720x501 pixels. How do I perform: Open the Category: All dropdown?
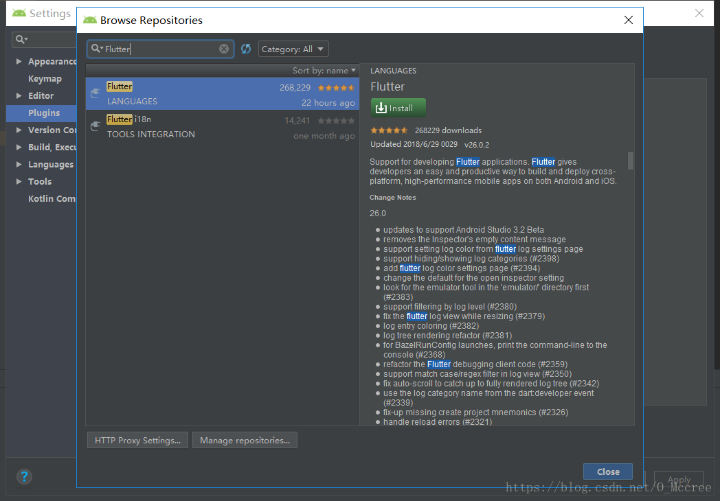293,49
